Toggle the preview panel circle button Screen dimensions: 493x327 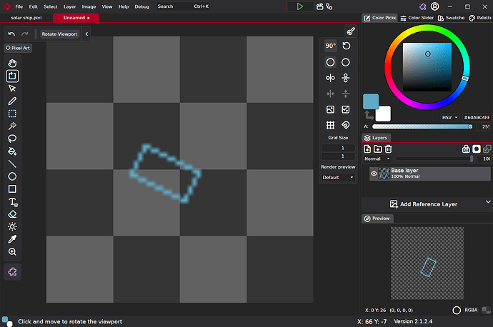pyautogui.click(x=457, y=311)
